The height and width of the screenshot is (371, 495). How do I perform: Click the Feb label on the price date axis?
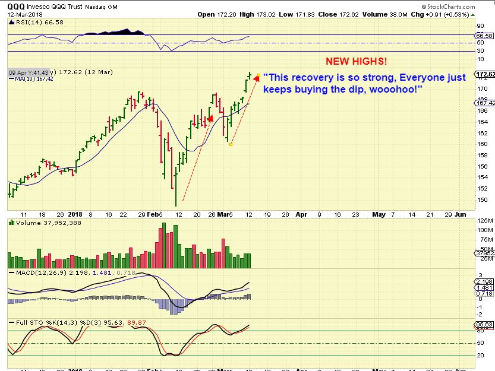pyautogui.click(x=153, y=214)
